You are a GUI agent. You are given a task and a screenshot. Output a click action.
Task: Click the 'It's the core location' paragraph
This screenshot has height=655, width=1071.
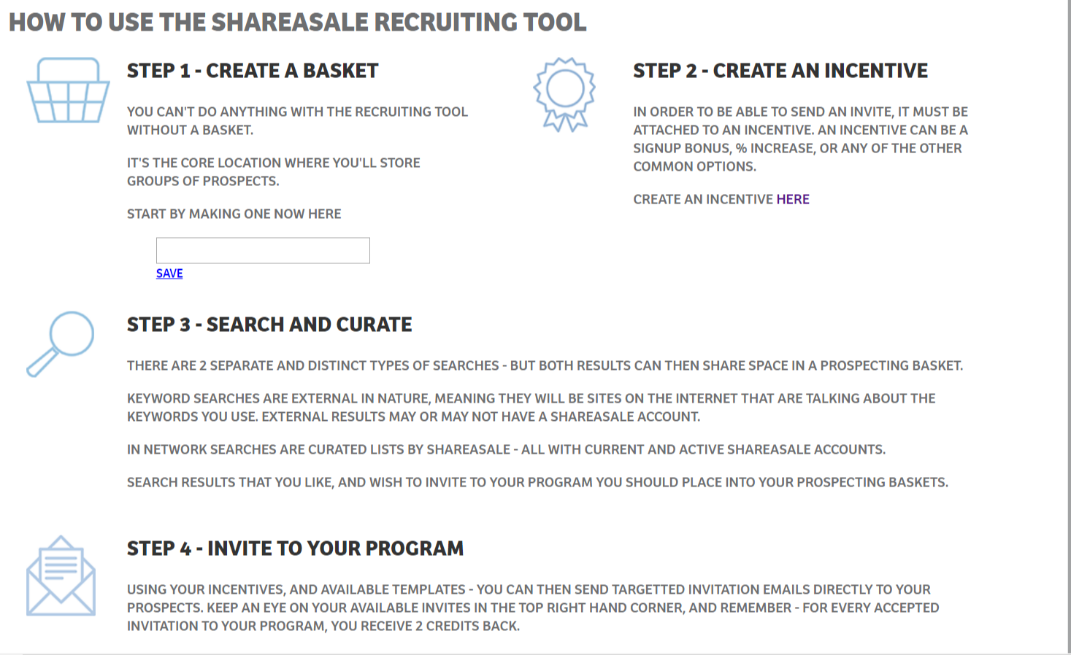[274, 171]
